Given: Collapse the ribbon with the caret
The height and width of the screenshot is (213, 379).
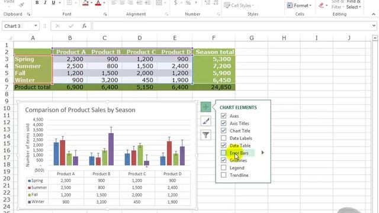Looking at the screenshot, I should tap(374, 14).
